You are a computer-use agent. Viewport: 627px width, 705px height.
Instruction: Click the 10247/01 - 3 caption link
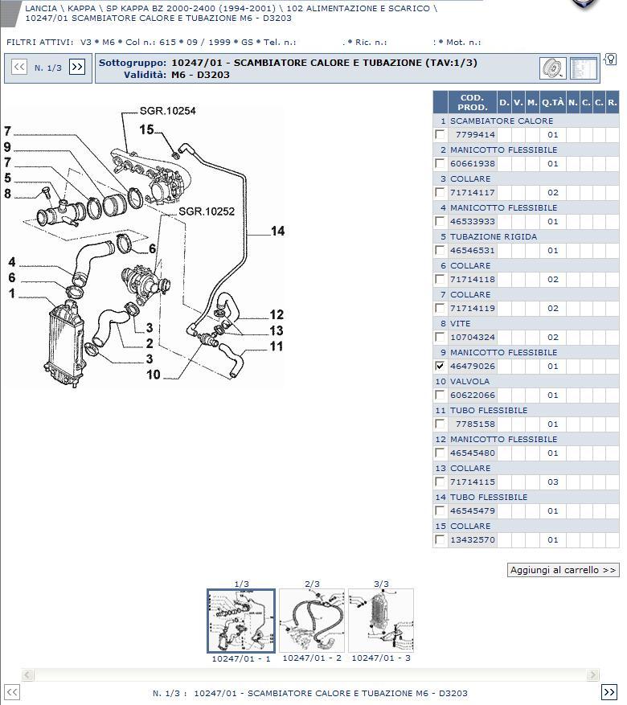381,658
